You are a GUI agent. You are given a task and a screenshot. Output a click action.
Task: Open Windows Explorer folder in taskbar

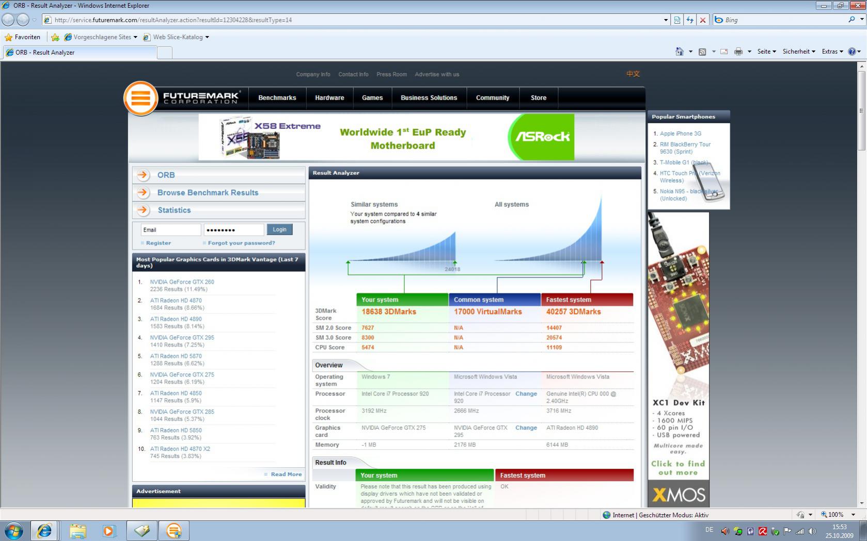click(x=77, y=531)
